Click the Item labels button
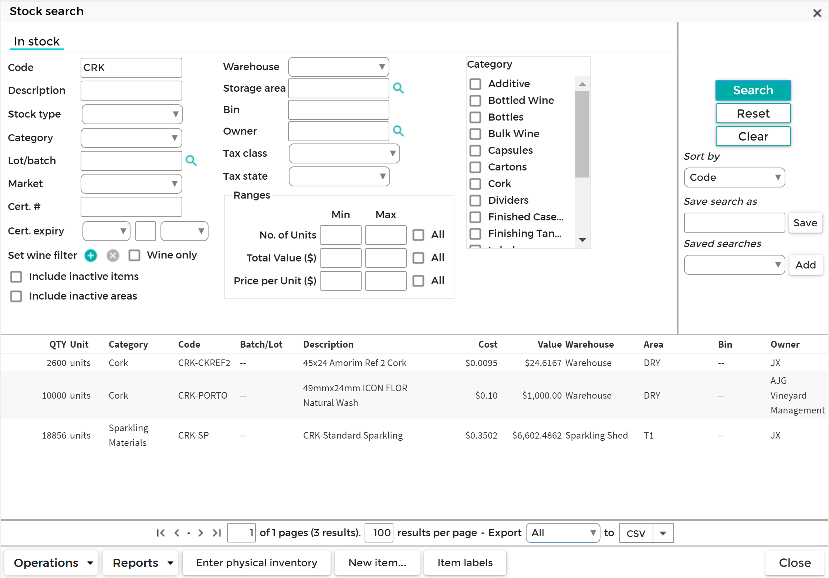Screen dimensions: 829x578 tap(465, 563)
